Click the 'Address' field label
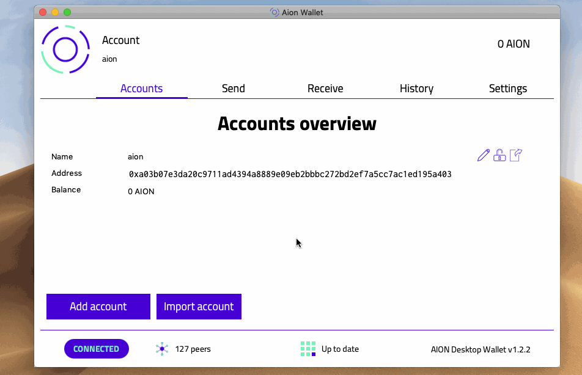Viewport: 582px width, 375px height. click(x=67, y=173)
